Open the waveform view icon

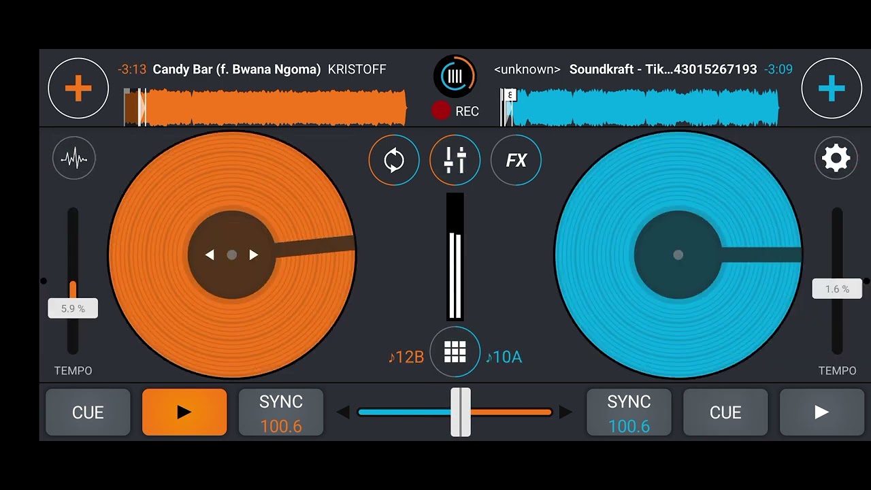(74, 159)
